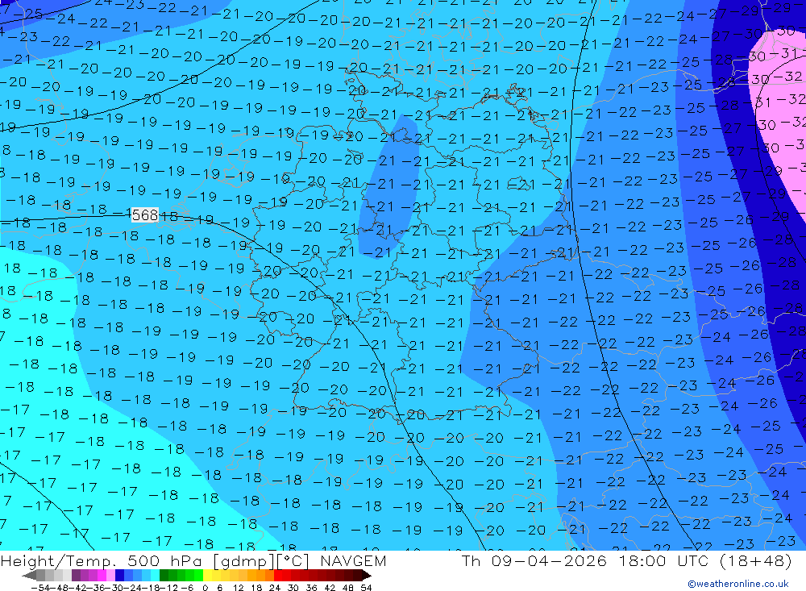Click the dark brown right arrow end of legend
Viewport: 806px width, 591px height.
[x=367, y=575]
